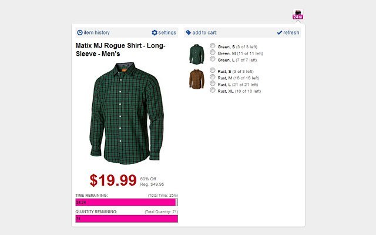376x235 pixels.
Task: Open the item history link
Action: 96,33
